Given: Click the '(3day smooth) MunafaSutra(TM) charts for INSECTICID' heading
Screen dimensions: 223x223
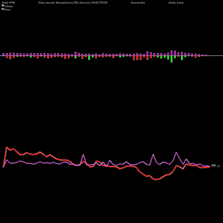Looking at the screenshot, I should click(x=73, y=3).
